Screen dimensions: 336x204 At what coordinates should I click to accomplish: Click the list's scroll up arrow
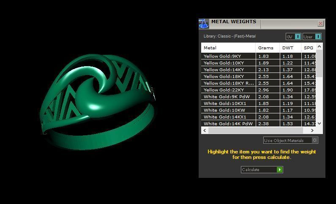pyautogui.click(x=319, y=46)
